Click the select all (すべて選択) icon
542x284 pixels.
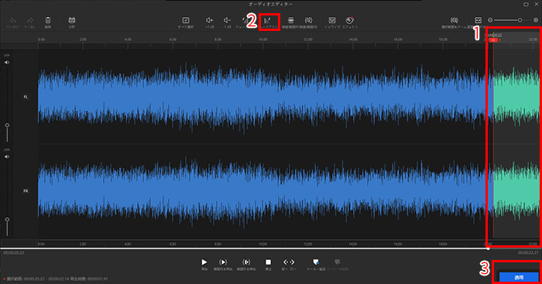pyautogui.click(x=186, y=20)
